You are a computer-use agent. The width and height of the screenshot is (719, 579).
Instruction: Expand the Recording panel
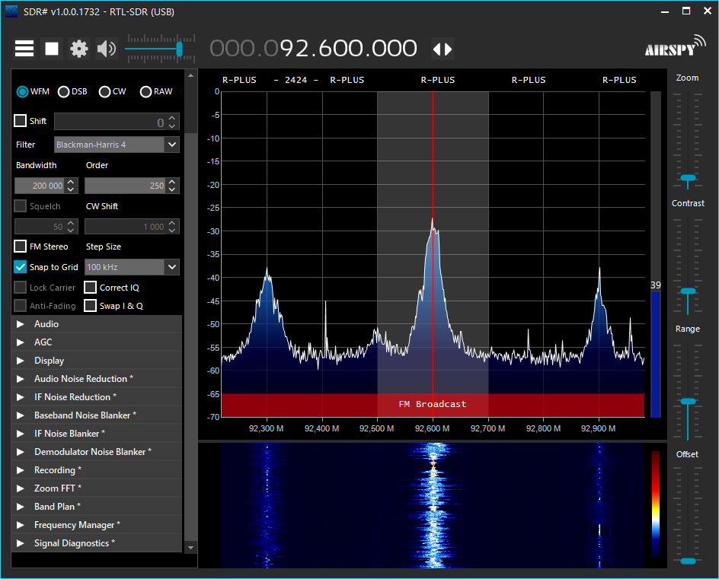pyautogui.click(x=96, y=470)
